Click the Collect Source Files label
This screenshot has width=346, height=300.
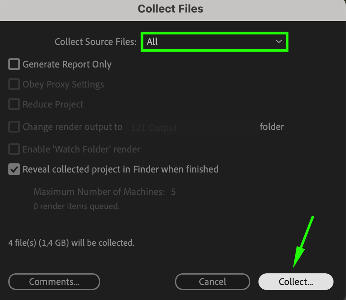pyautogui.click(x=95, y=42)
